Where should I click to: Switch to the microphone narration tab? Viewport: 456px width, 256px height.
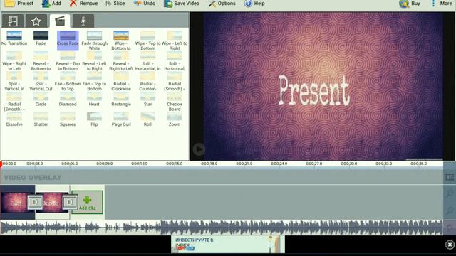click(83, 21)
